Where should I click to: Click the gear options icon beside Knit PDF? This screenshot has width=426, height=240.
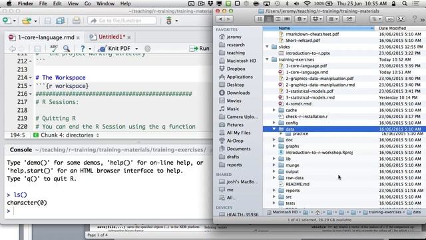148,49
